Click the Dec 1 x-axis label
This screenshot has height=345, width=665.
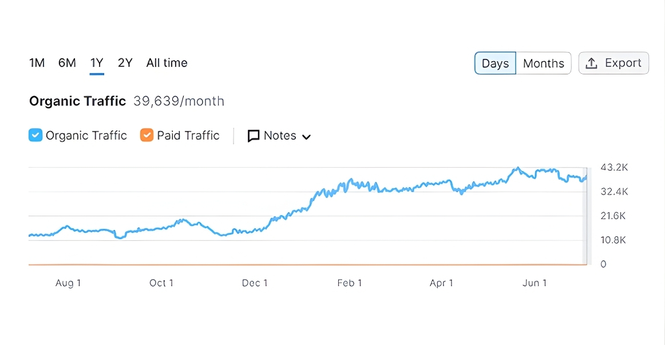point(255,283)
